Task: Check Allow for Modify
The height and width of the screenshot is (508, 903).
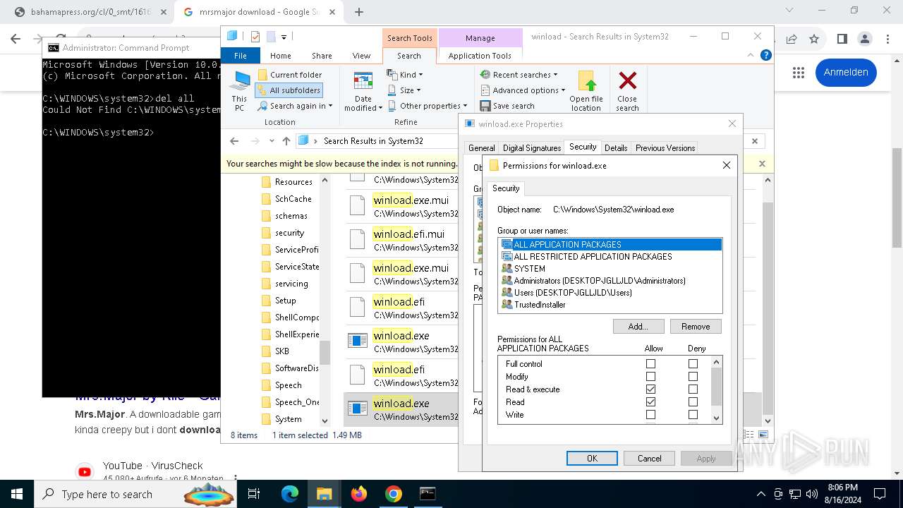Action: pos(650,377)
